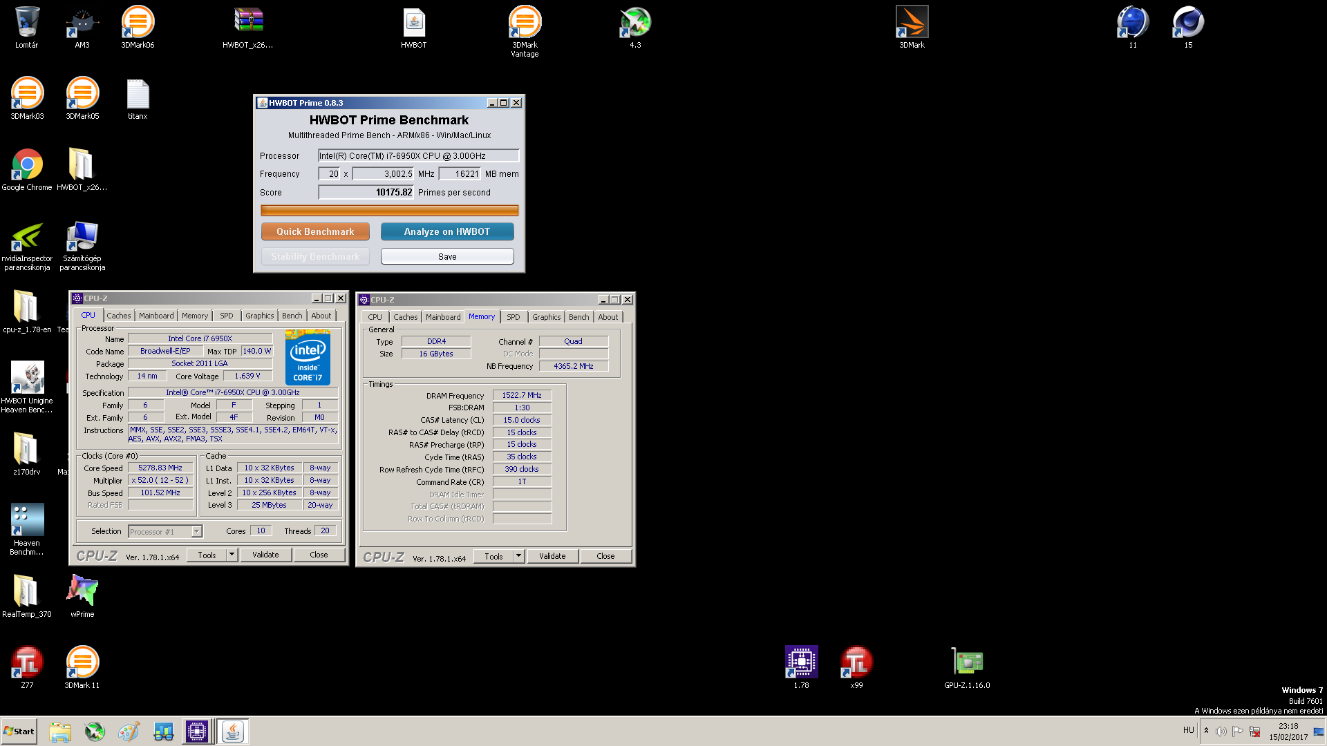Screen dimensions: 1327x746
Task: Open CPU tab in right CPU-Z
Action: pyautogui.click(x=375, y=317)
